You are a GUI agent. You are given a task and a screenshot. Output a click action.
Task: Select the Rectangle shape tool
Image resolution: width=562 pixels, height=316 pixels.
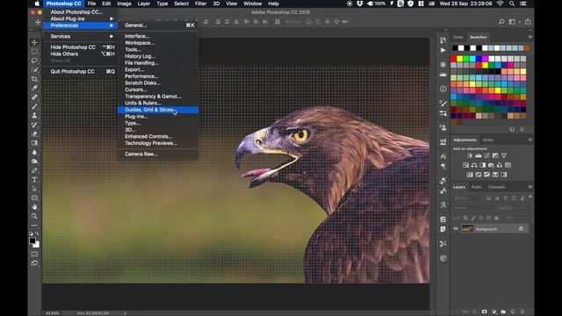(x=34, y=197)
